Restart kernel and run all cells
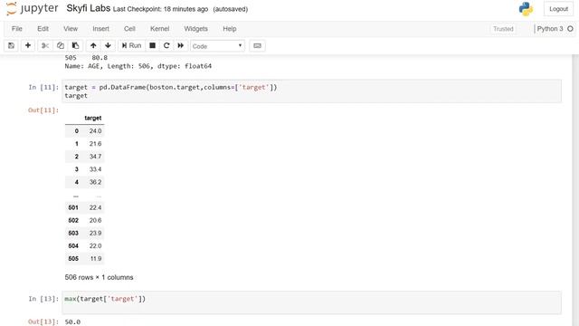The image size is (579, 326). coord(181,45)
